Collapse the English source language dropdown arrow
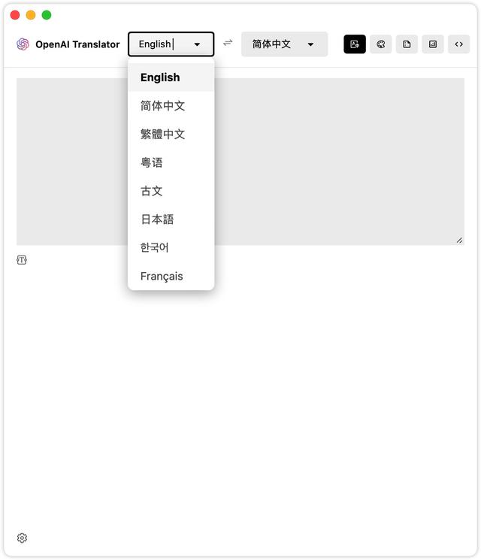Screen dimensions: 481x560 click(x=197, y=44)
